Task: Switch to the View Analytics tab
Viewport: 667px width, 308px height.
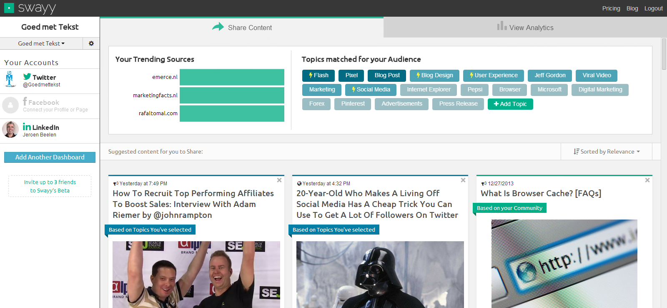Action: [x=525, y=28]
